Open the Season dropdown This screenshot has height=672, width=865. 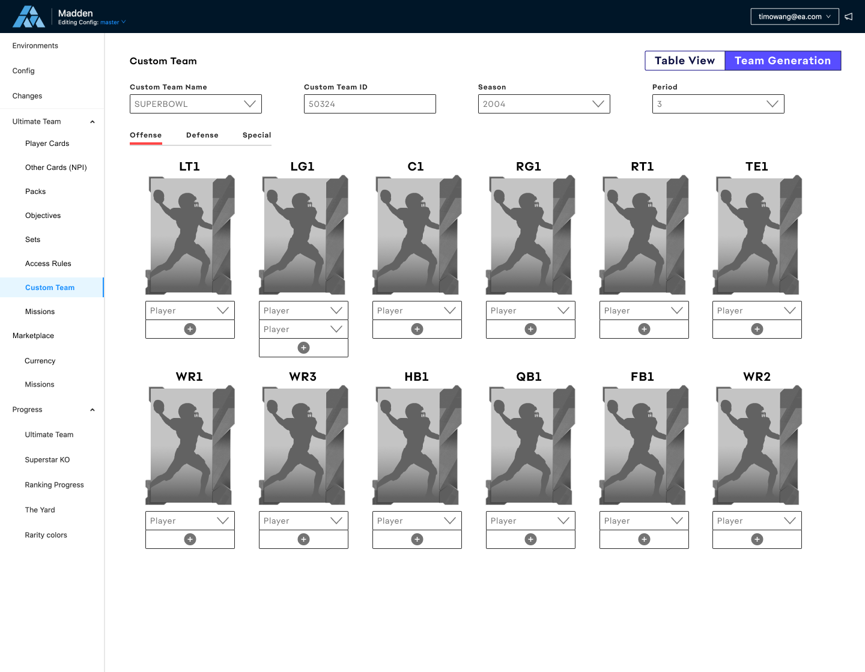pos(544,104)
